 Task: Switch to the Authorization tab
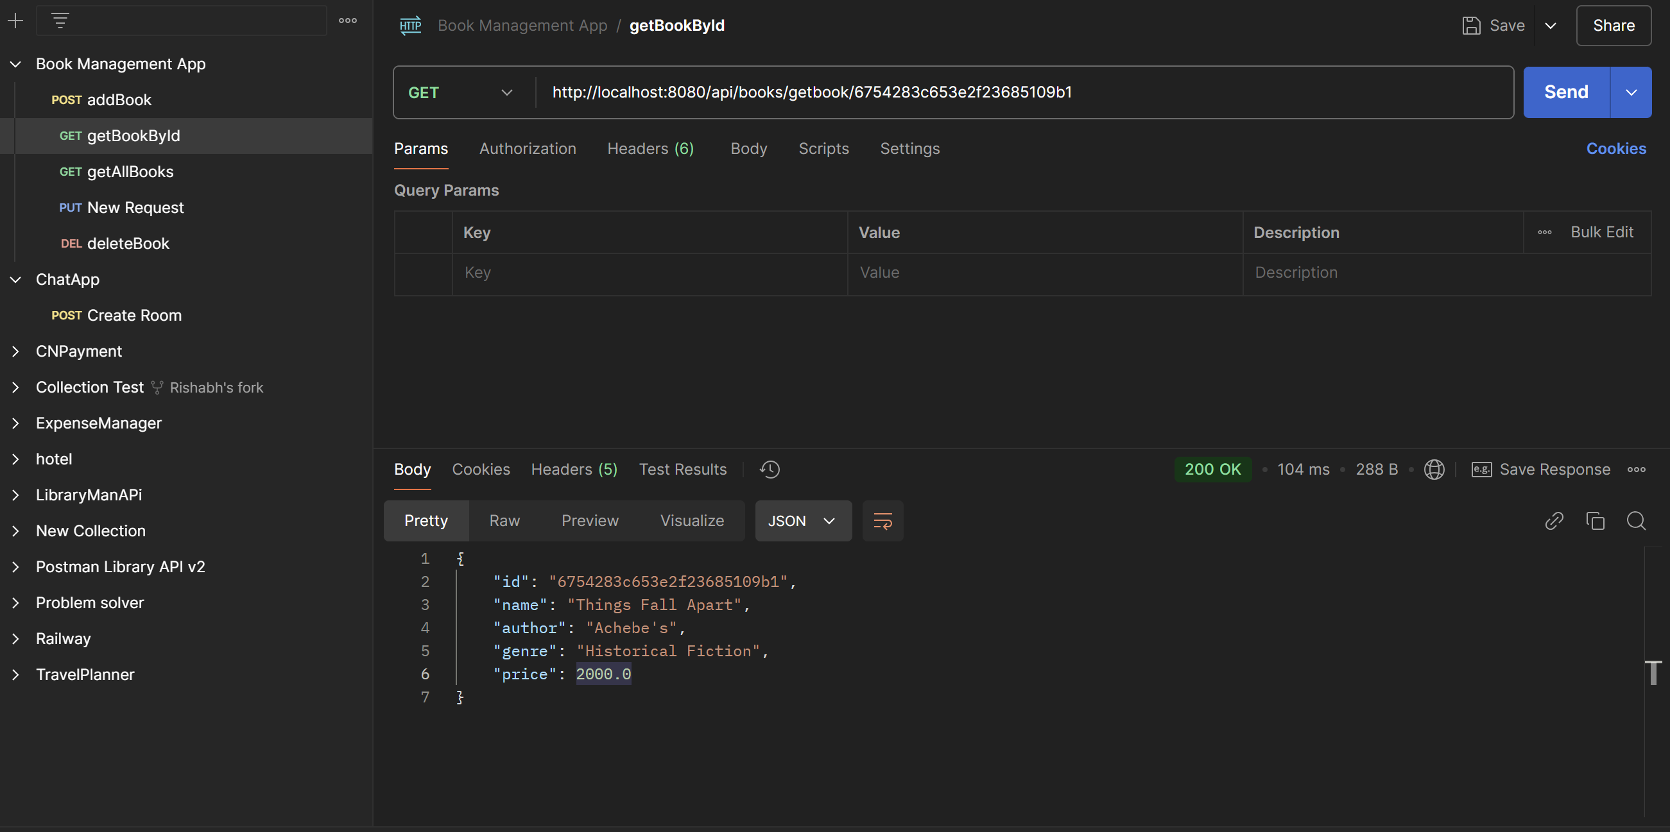[x=527, y=148]
